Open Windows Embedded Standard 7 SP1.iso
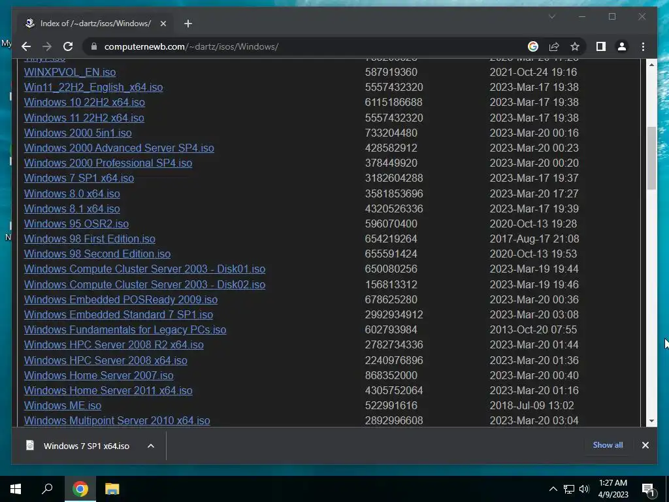 [119, 314]
